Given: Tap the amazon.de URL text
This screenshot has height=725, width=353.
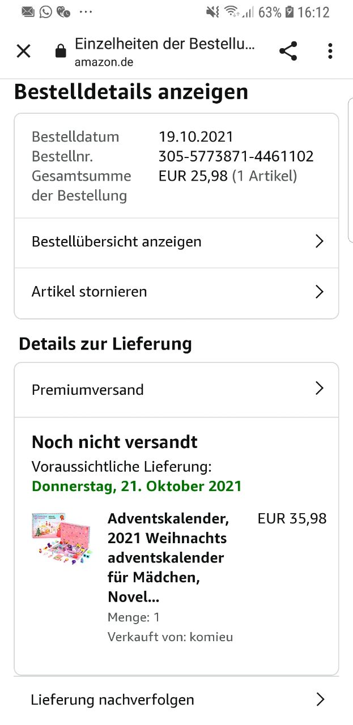Looking at the screenshot, I should pos(104,62).
